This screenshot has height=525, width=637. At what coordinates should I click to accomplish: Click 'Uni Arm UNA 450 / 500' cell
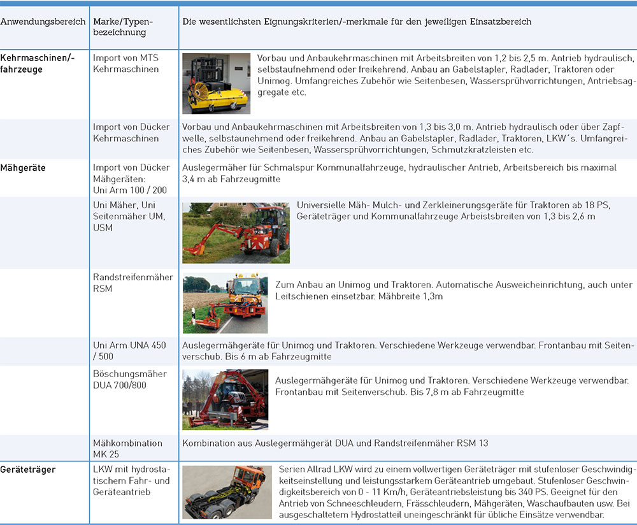129,350
